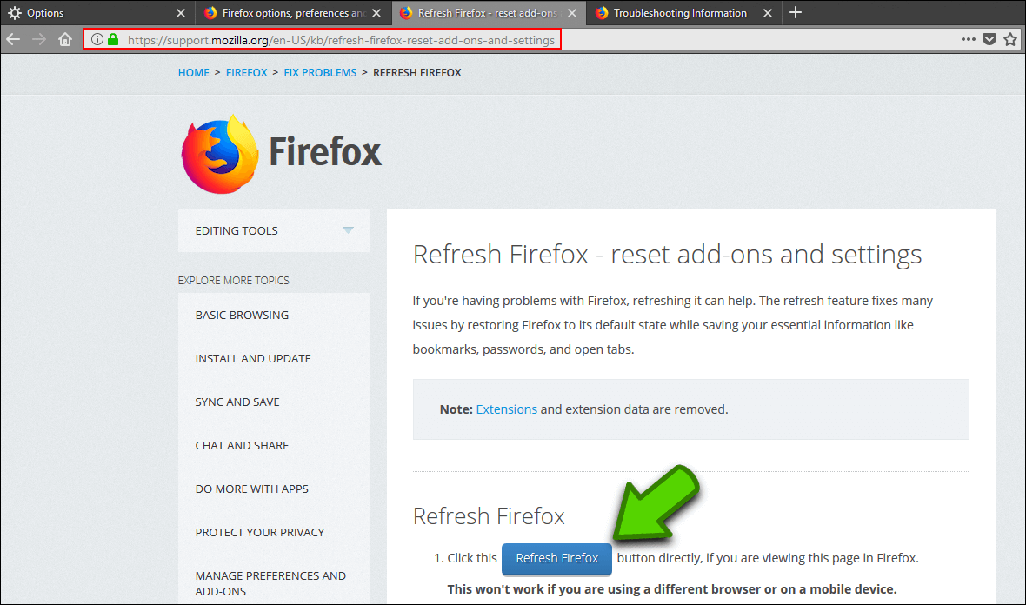Click the Firefox logo image
This screenshot has width=1026, height=605.
click(220, 155)
